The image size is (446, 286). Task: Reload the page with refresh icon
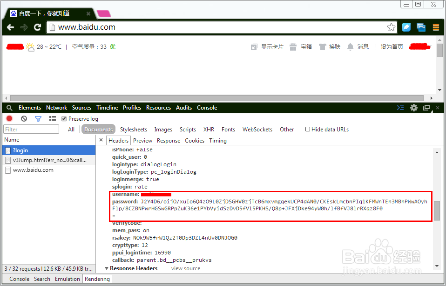coord(38,27)
